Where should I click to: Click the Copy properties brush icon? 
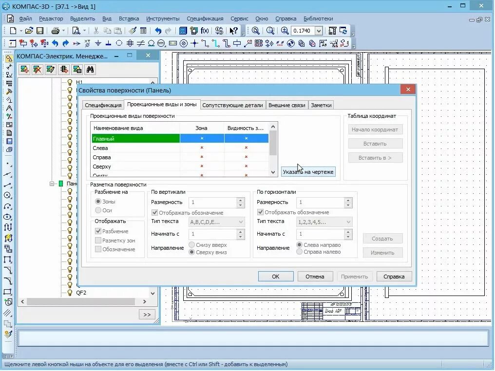[133, 31]
